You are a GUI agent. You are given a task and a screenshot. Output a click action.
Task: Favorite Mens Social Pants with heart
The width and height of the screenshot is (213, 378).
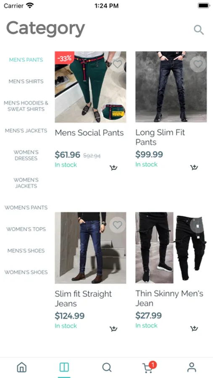pos(118,64)
